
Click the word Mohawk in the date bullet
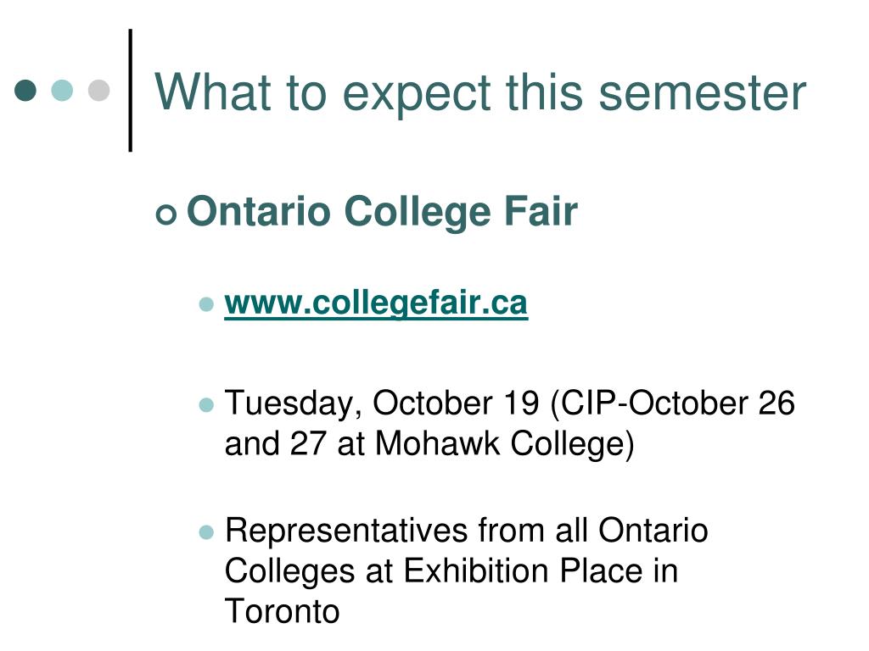coord(437,443)
